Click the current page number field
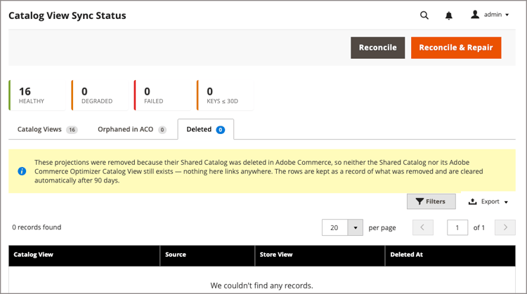527x294 pixels. [x=457, y=227]
